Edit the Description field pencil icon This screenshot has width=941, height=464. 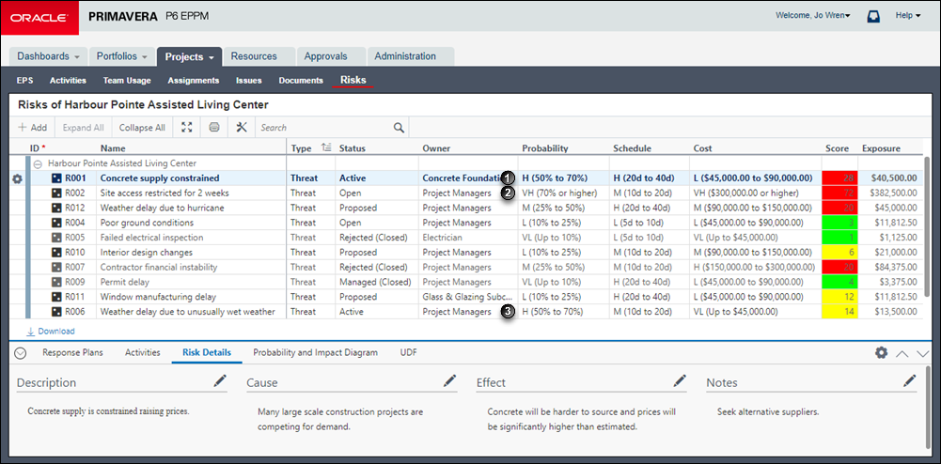220,380
